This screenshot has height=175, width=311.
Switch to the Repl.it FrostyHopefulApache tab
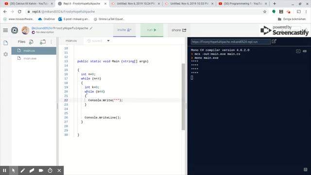82,3
